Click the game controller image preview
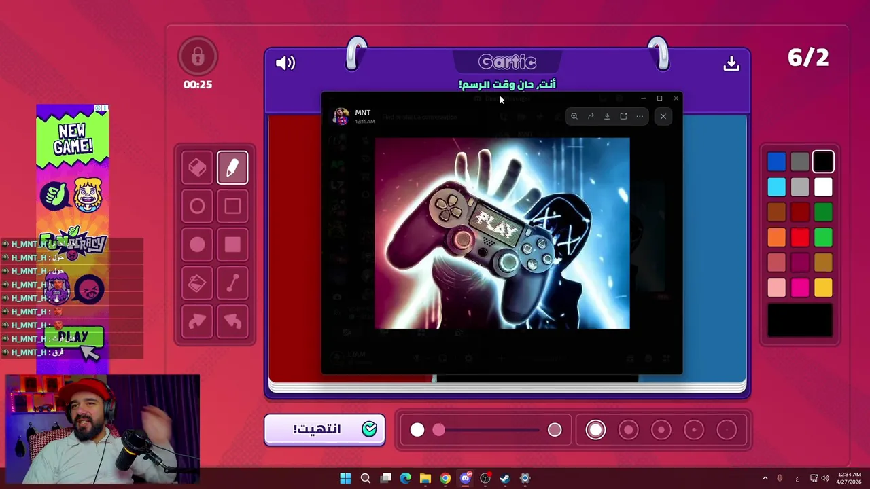 (502, 233)
